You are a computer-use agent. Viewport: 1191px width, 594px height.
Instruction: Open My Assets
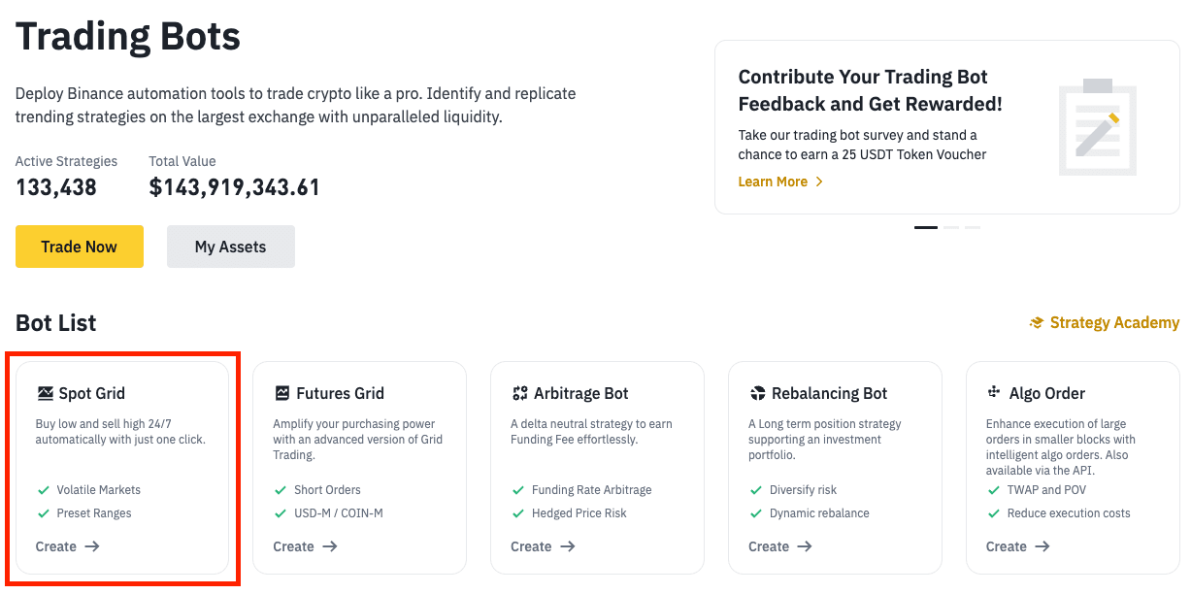(x=230, y=247)
